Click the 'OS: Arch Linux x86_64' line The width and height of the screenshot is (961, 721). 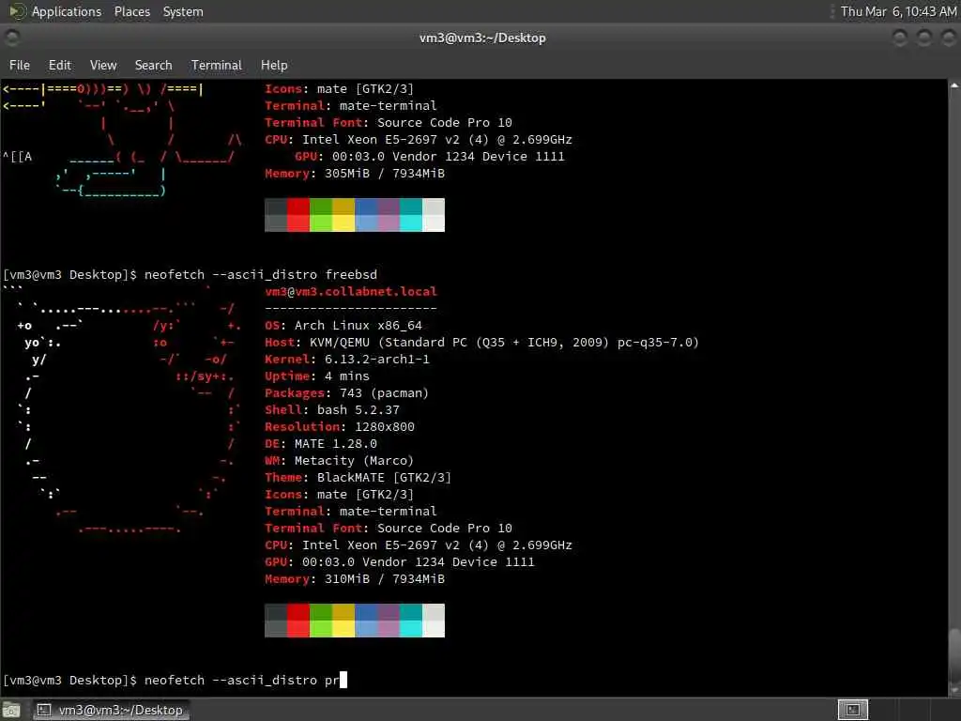click(343, 326)
